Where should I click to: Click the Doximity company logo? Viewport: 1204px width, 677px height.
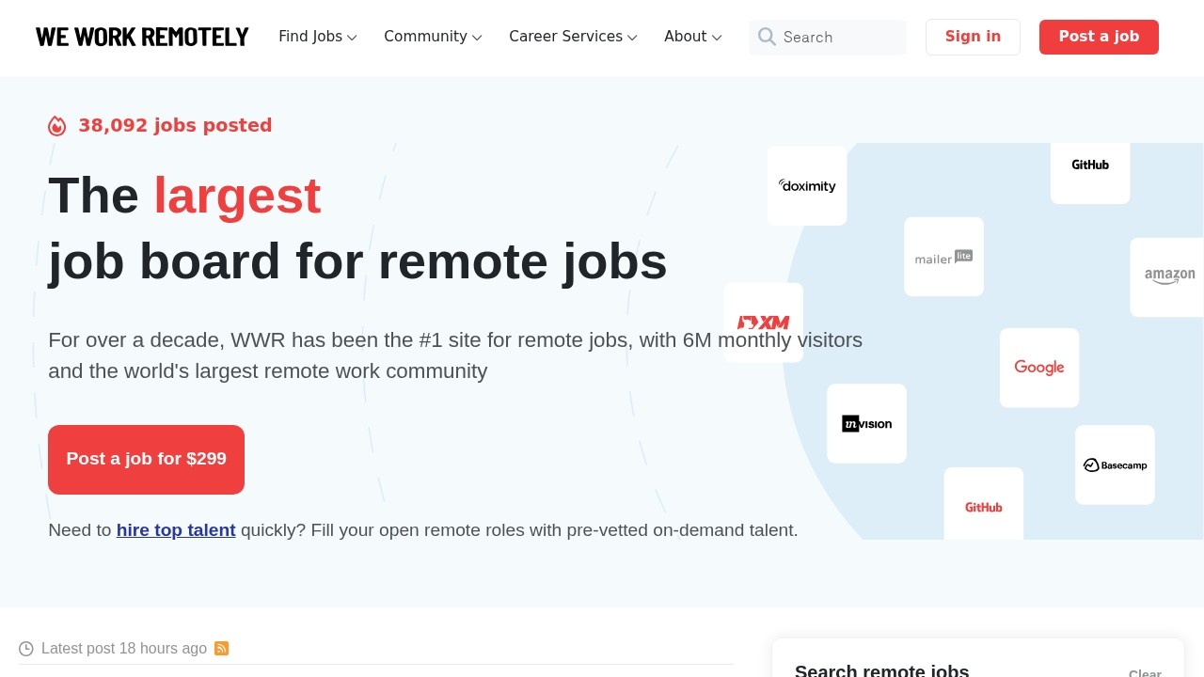806,185
